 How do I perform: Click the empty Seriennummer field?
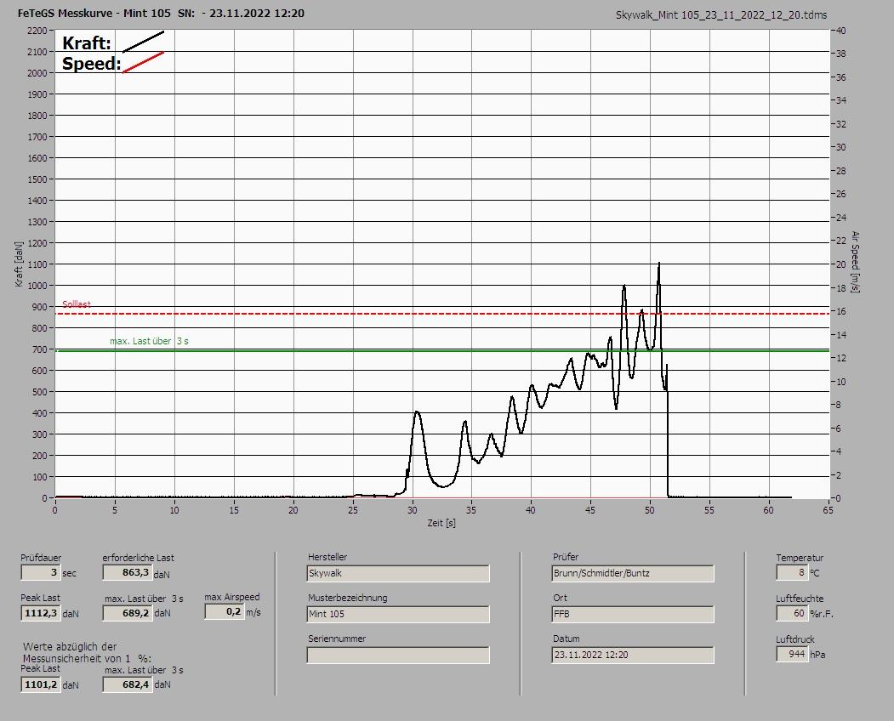coord(398,656)
